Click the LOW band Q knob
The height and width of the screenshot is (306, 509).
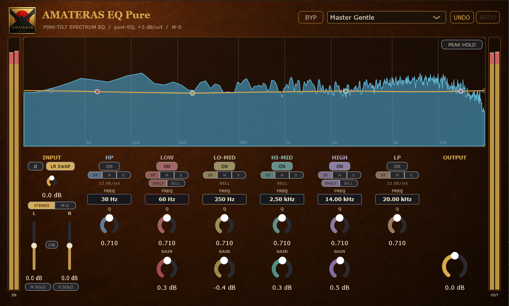(x=167, y=224)
